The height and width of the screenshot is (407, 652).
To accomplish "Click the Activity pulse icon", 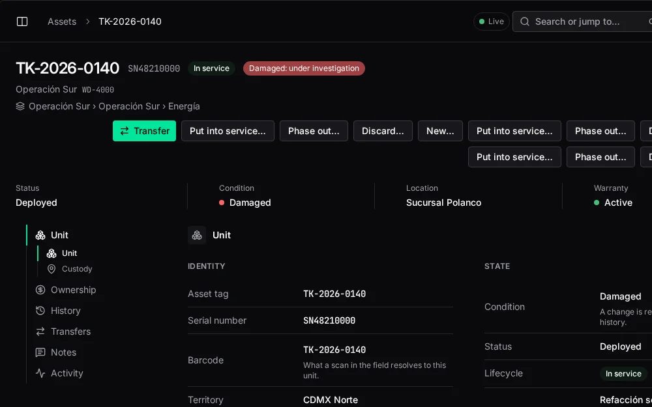I will [40, 373].
